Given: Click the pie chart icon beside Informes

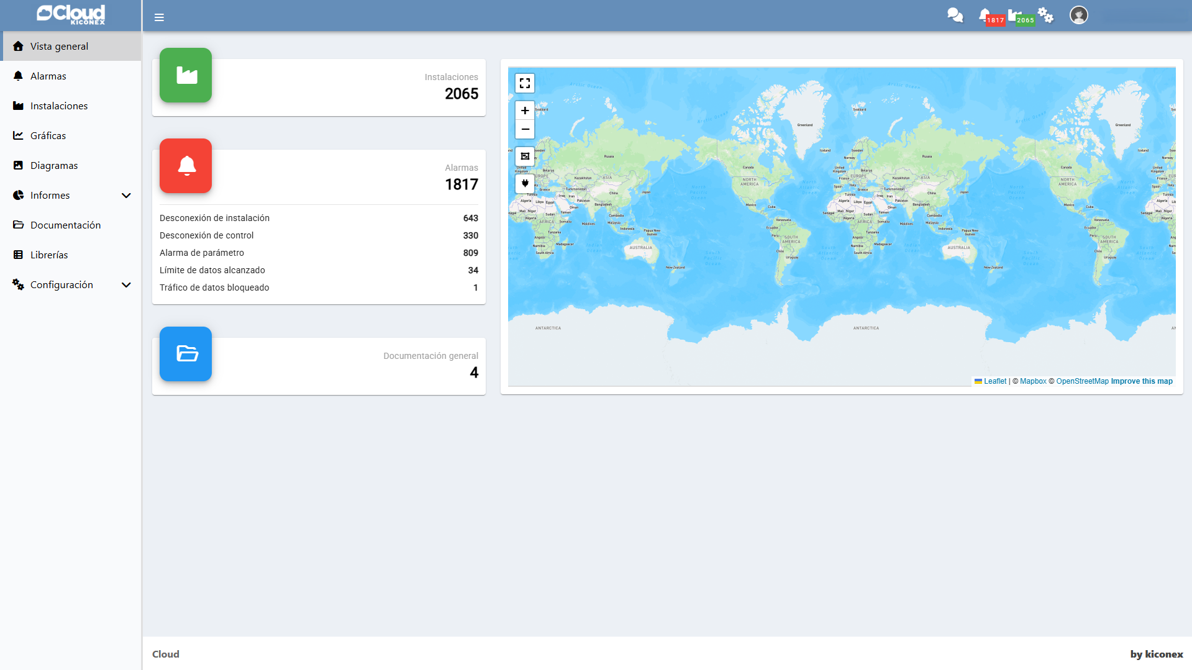Looking at the screenshot, I should click(x=18, y=195).
